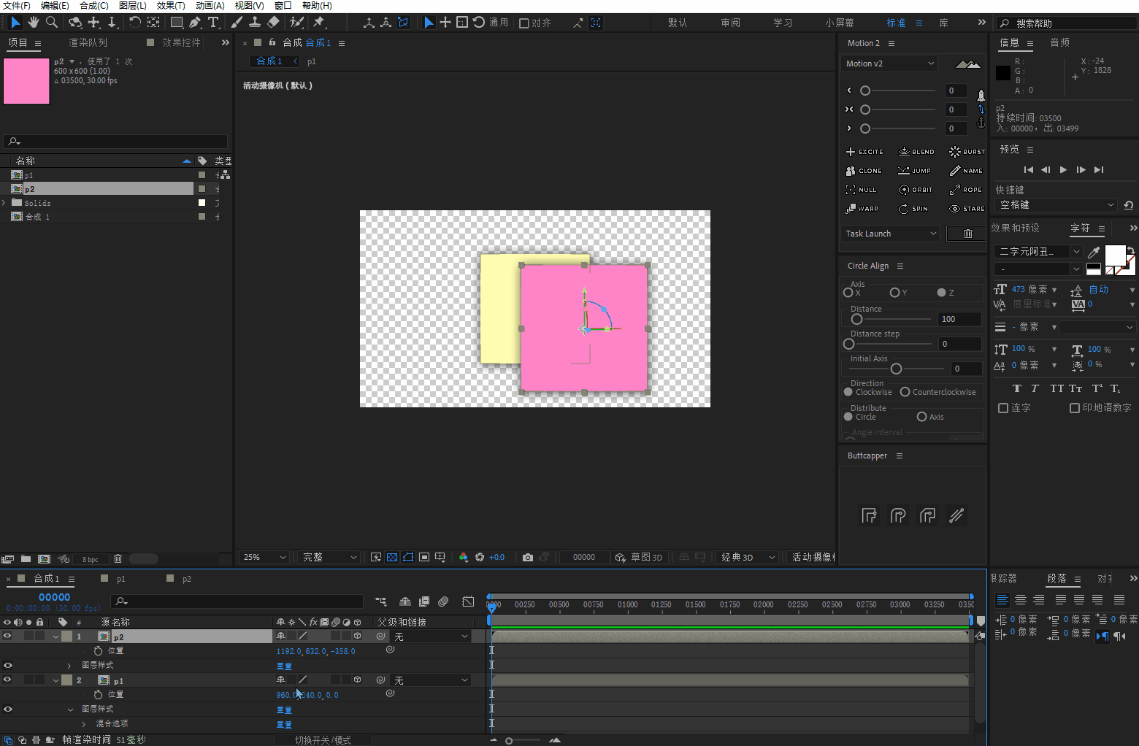Click 重置 for p2 图层样式
1139x746 pixels.
[x=284, y=666]
